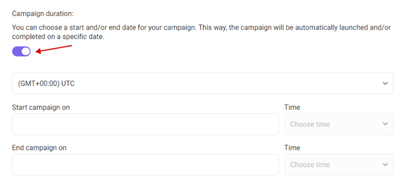This screenshot has width=407, height=188.
Task: Click the 'Start campaign on' label
Action: 41,107
